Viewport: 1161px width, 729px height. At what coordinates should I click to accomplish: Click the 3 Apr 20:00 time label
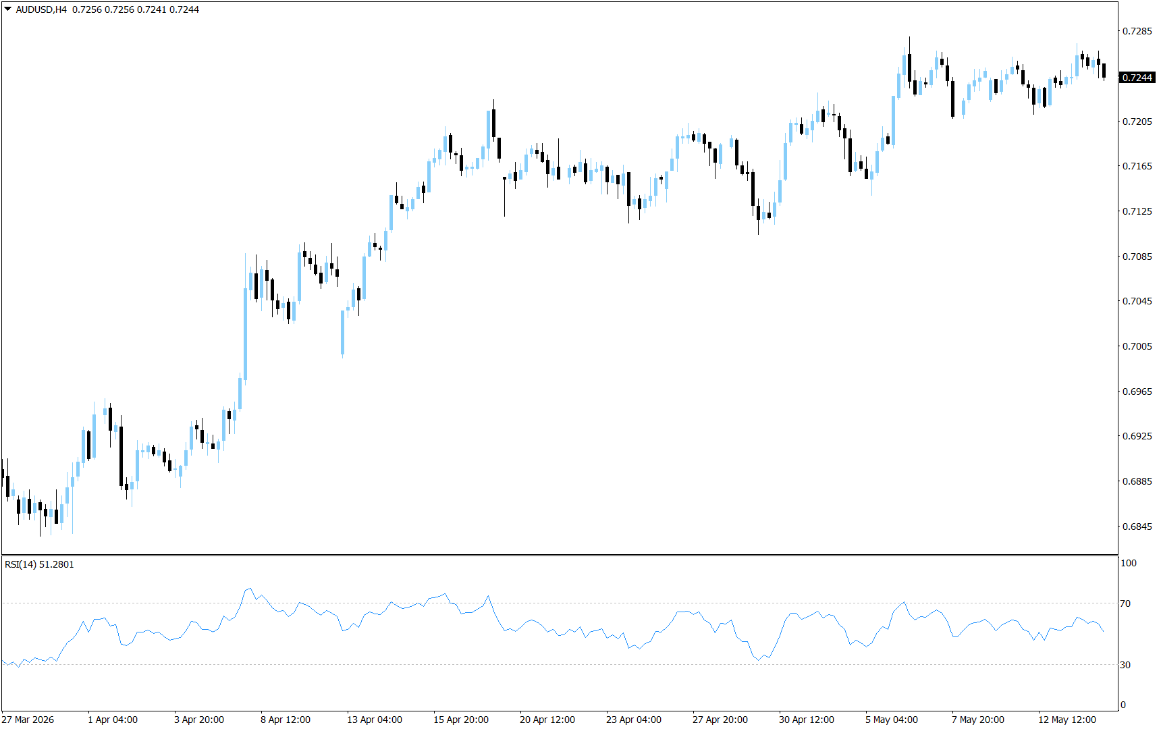(199, 720)
